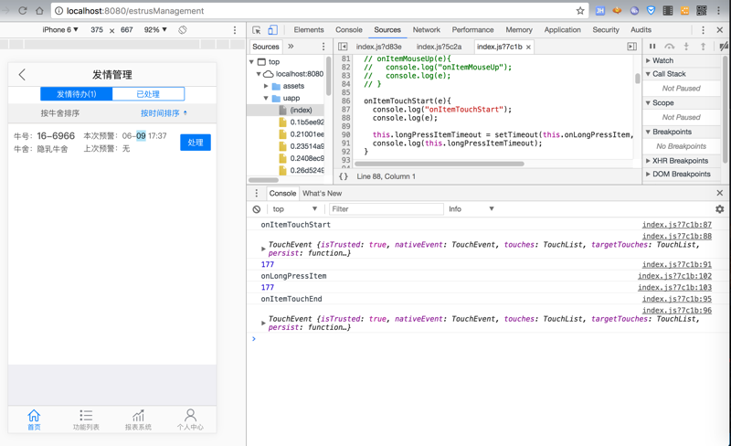The height and width of the screenshot is (446, 731).
Task: Go back using the app's back arrow
Action: [23, 75]
